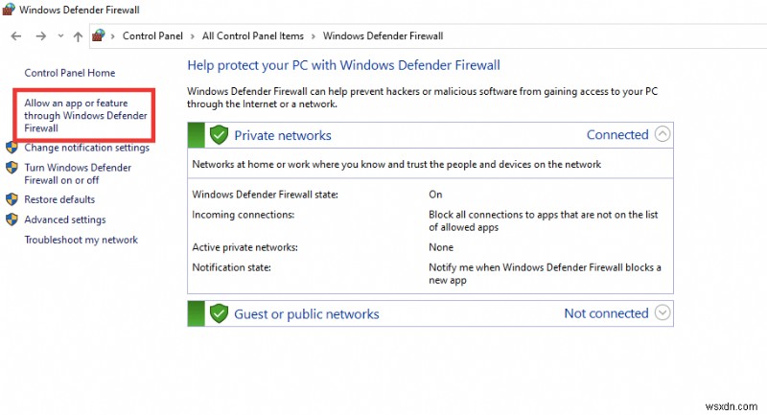Open the Troubleshoot my network link
This screenshot has width=767, height=415.
click(x=81, y=240)
